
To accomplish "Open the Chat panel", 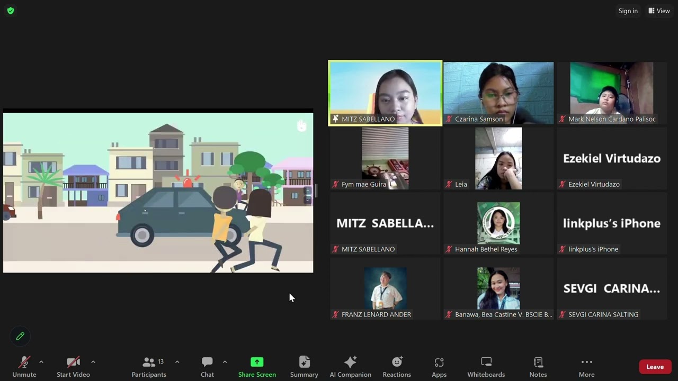I will coord(207,366).
